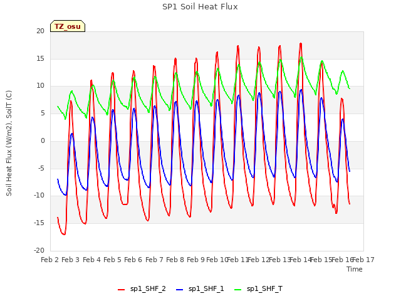
Task: Click the y-axis value 15
Action: [x=40, y=58]
